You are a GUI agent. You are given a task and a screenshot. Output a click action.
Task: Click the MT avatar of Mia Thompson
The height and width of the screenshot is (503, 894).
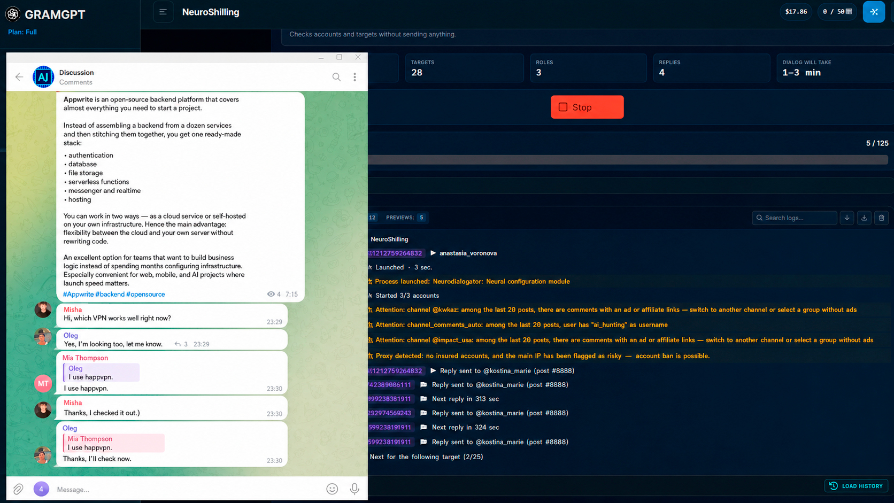coord(43,383)
